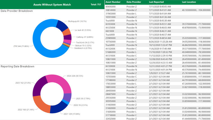Select the violet 2025 donut segment
Viewport: 213px width, 120px height.
coord(67,97)
